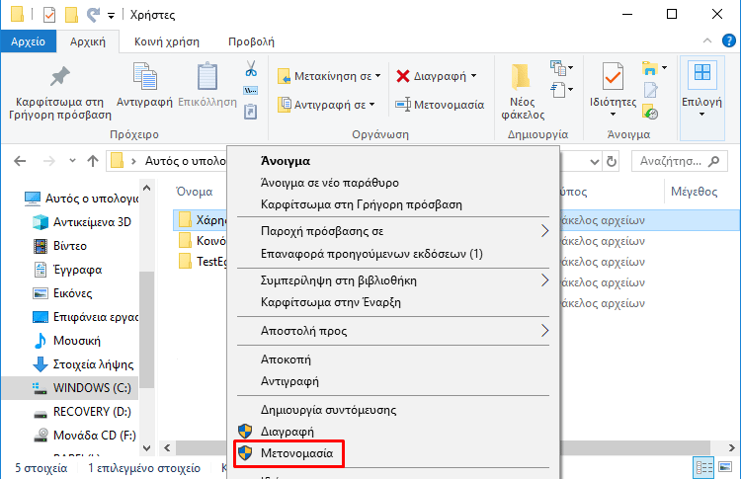Select Άνοιγμα σε νέο παράθυρο context entry
The width and height of the screenshot is (741, 479).
point(392,183)
